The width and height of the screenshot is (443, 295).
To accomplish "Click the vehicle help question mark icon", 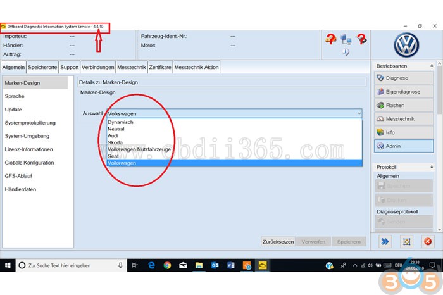I will [330, 39].
